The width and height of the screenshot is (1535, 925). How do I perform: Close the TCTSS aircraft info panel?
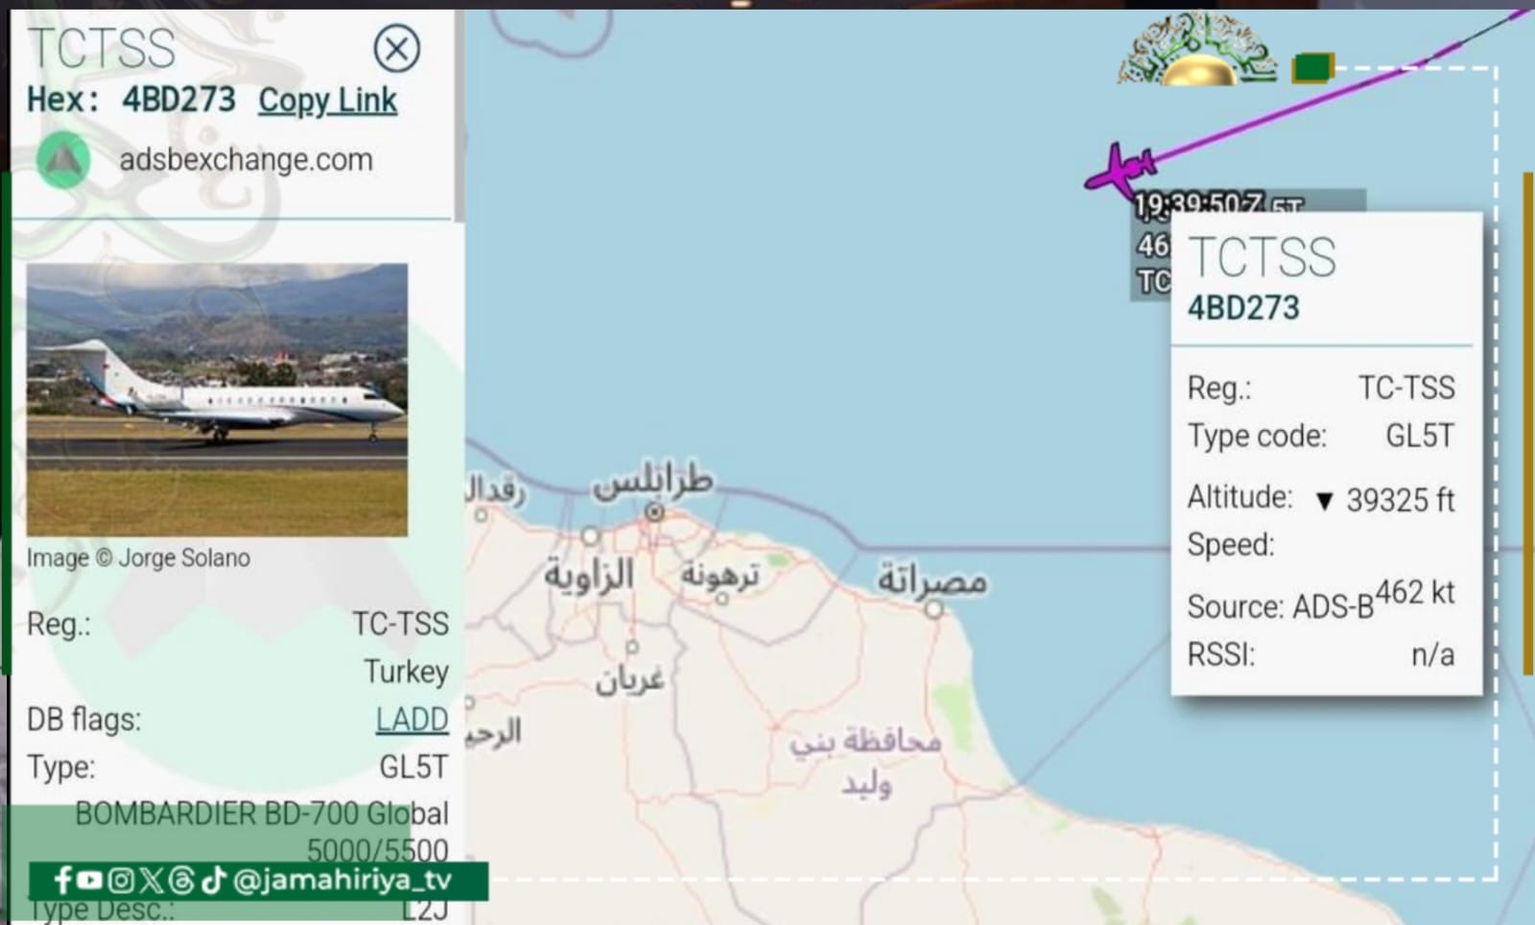(396, 48)
